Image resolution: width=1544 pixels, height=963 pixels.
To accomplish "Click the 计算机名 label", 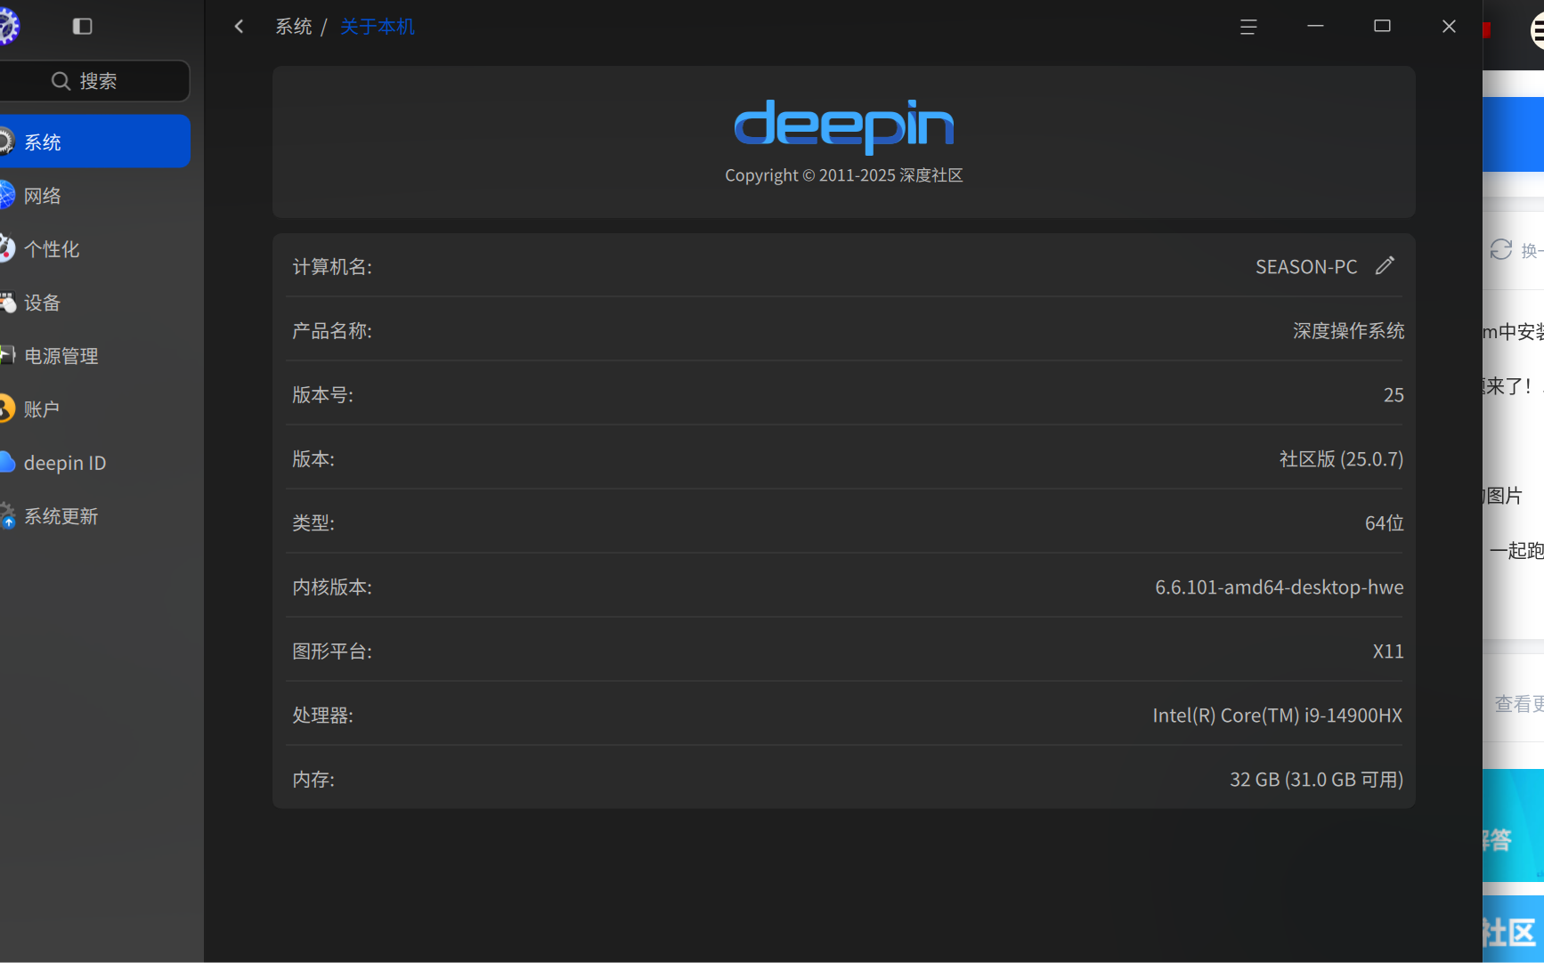I will pyautogui.click(x=332, y=267).
